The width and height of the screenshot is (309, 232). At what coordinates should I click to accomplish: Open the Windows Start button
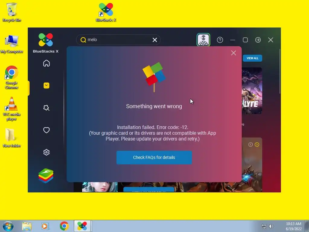coord(8,226)
